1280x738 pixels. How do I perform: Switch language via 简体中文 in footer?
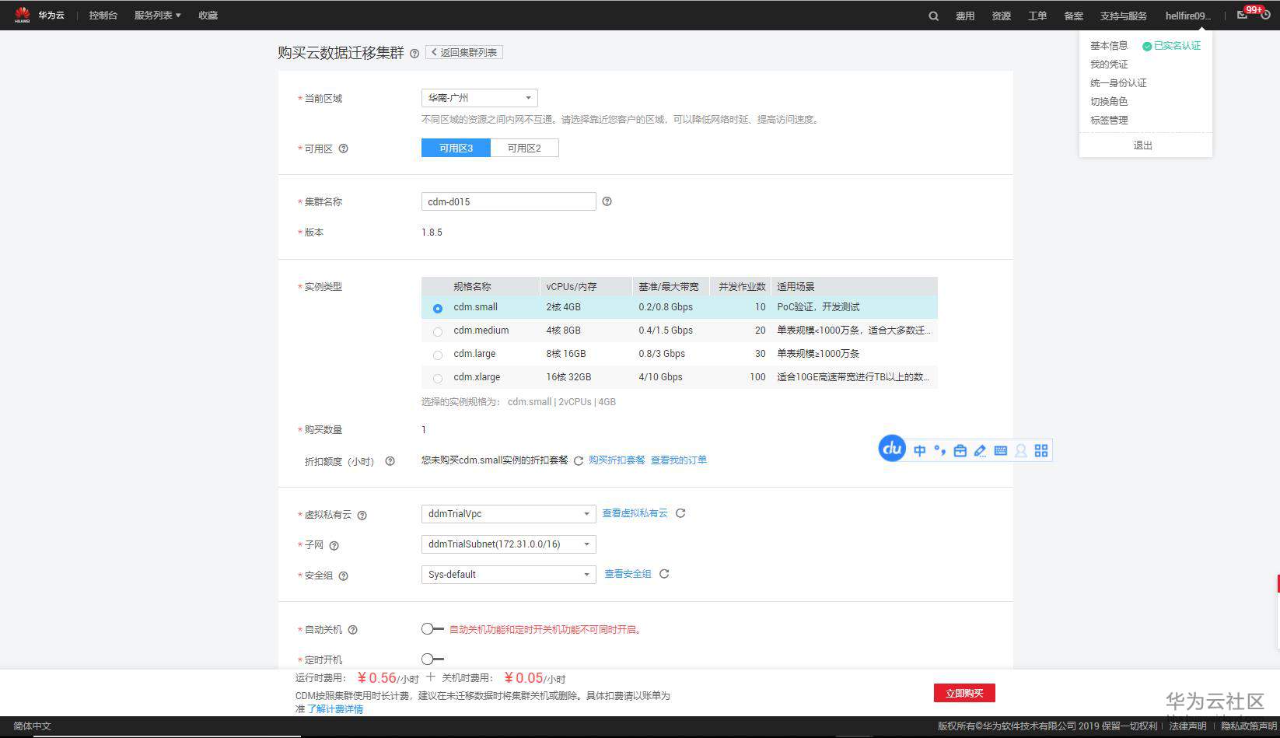(x=32, y=726)
